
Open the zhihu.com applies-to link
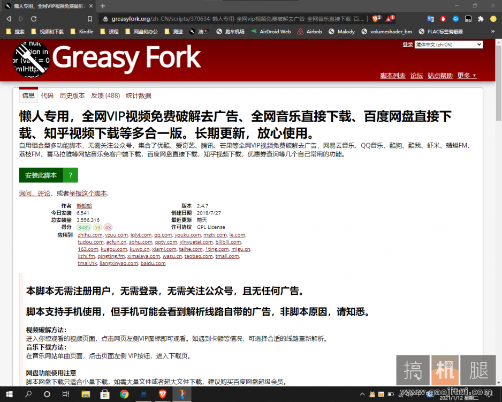coord(90,235)
